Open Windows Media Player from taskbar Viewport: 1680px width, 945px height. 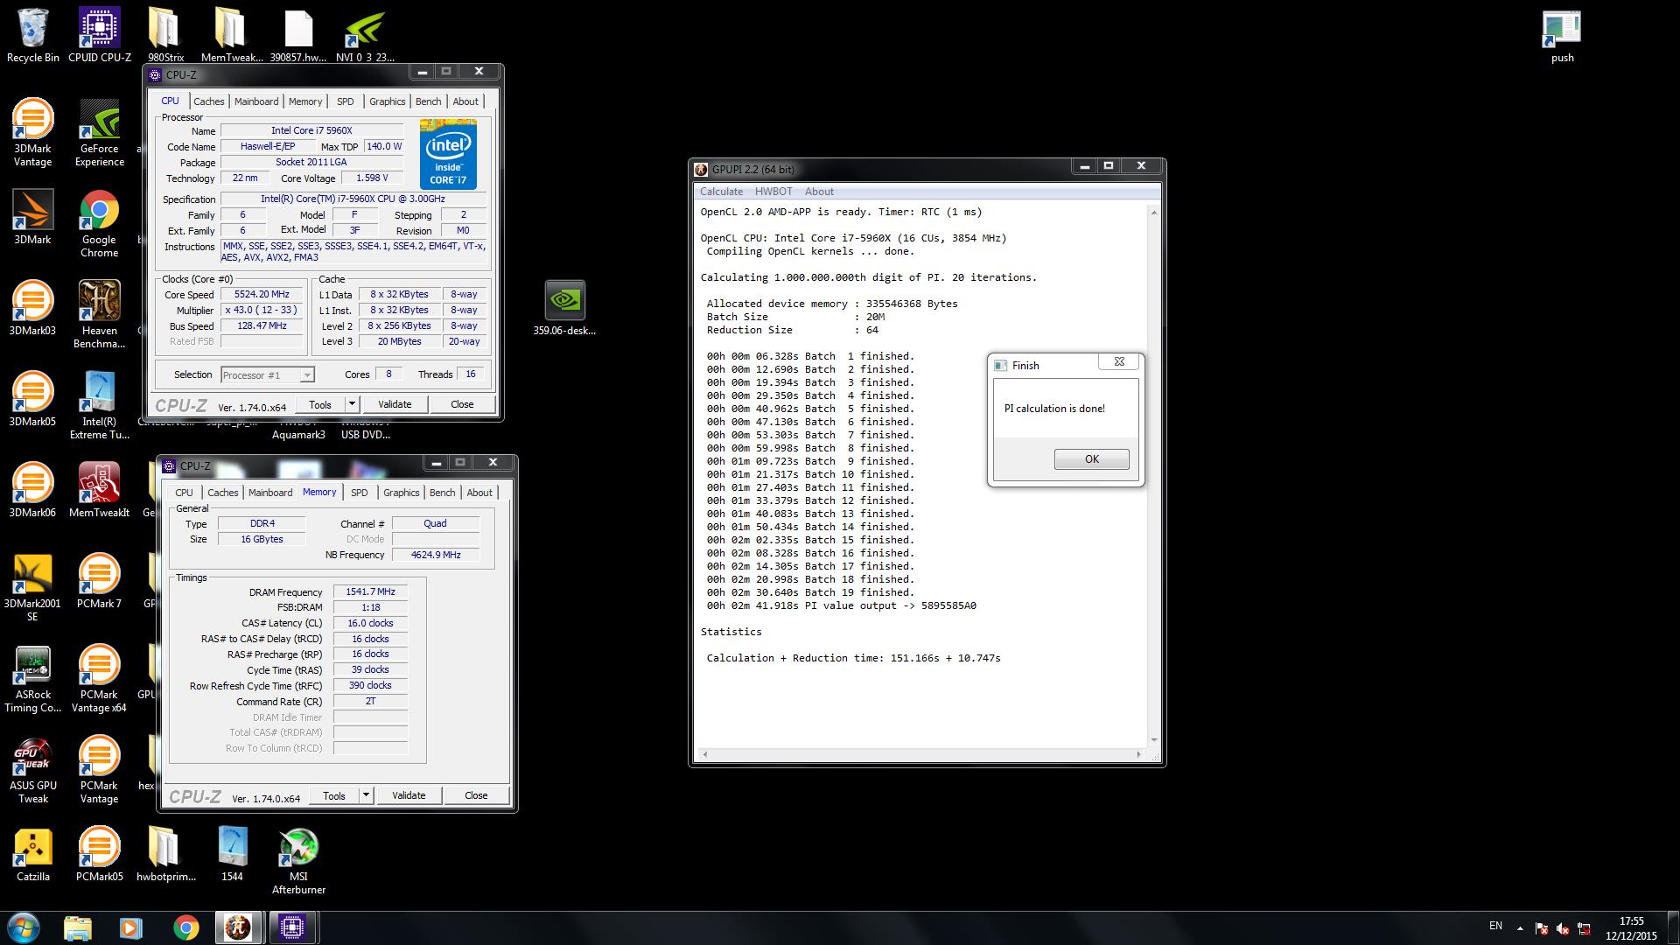pyautogui.click(x=131, y=927)
